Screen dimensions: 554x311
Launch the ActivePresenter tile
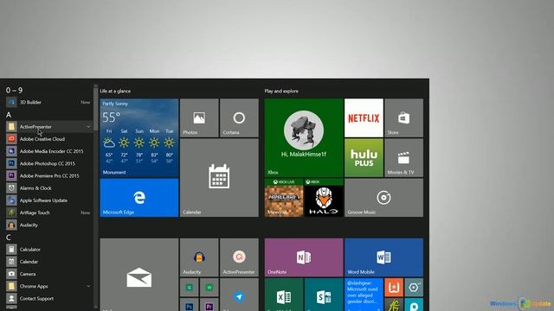click(239, 257)
